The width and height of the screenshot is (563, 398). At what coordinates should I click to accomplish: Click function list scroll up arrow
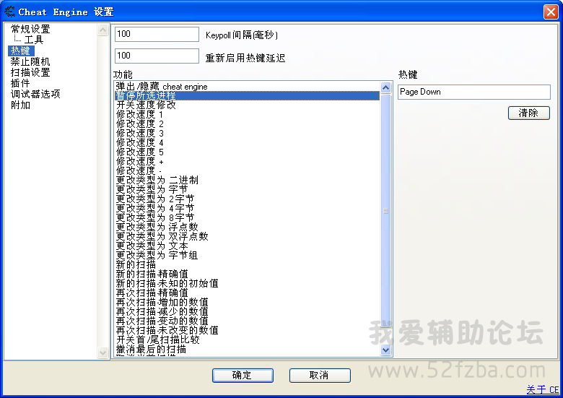click(385, 87)
